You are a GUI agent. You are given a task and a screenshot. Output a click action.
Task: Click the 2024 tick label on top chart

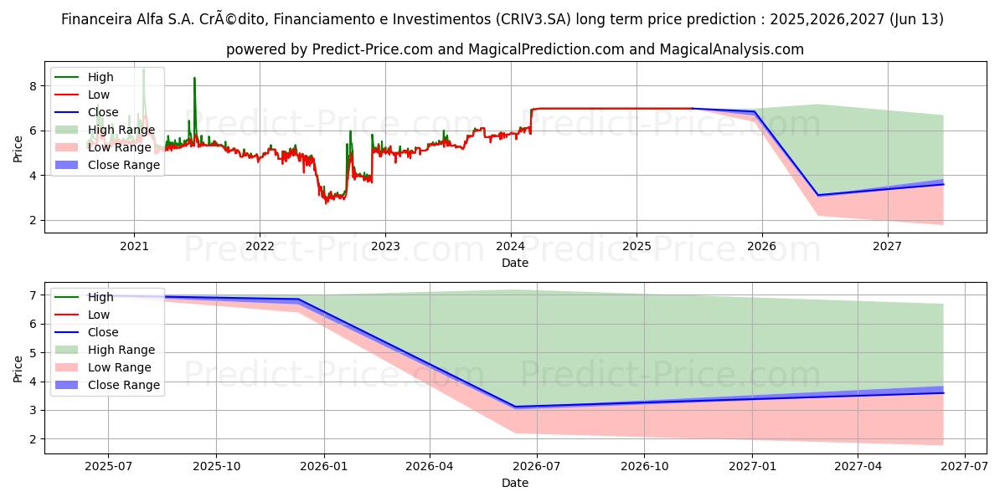(x=511, y=246)
